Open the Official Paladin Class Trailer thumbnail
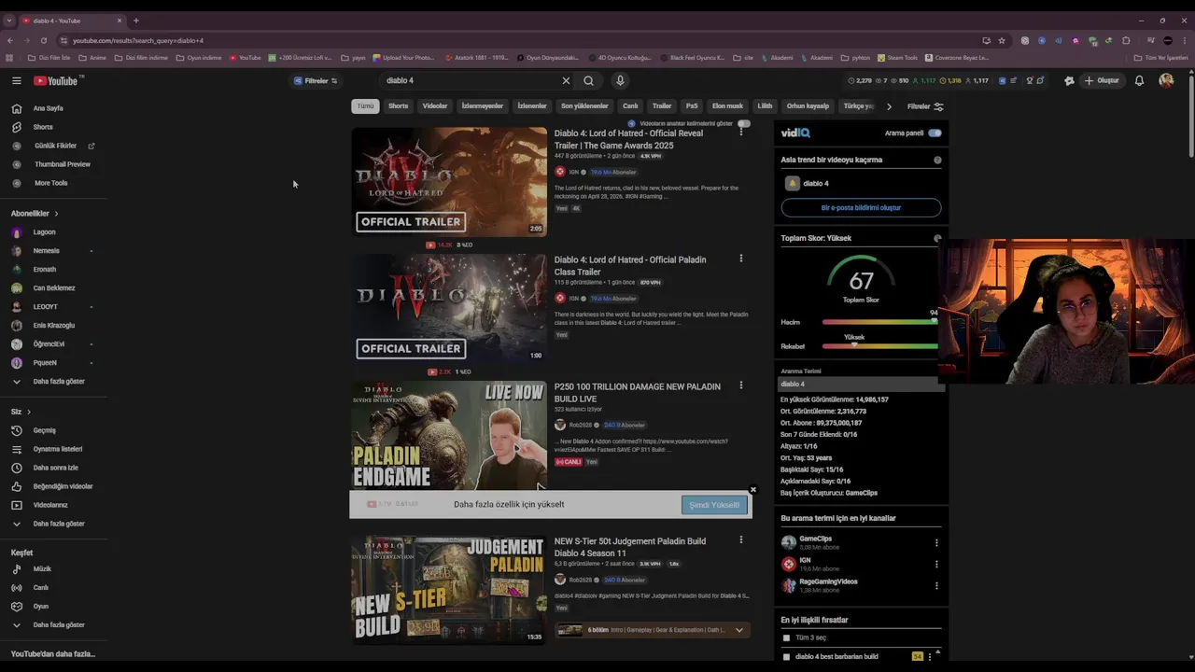The image size is (1195, 672). (449, 307)
